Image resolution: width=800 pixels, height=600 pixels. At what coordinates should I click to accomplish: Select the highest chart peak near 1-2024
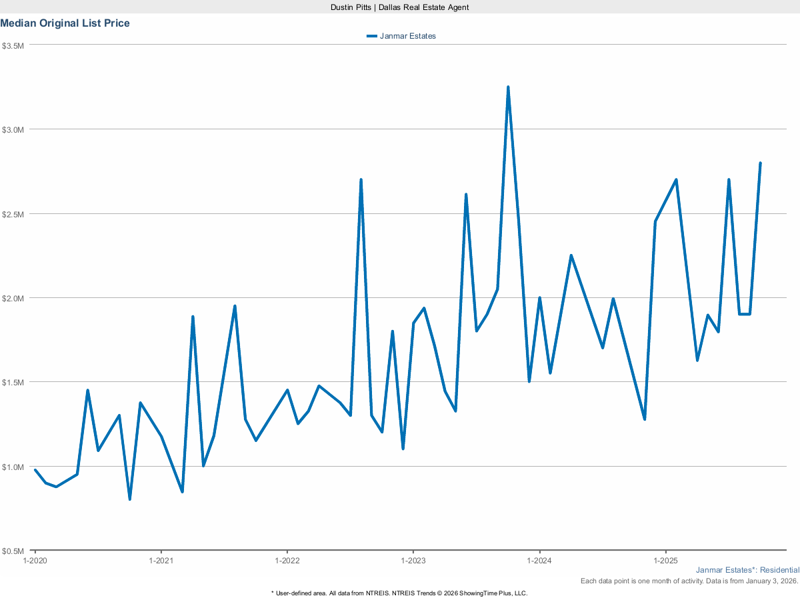pyautogui.click(x=509, y=85)
